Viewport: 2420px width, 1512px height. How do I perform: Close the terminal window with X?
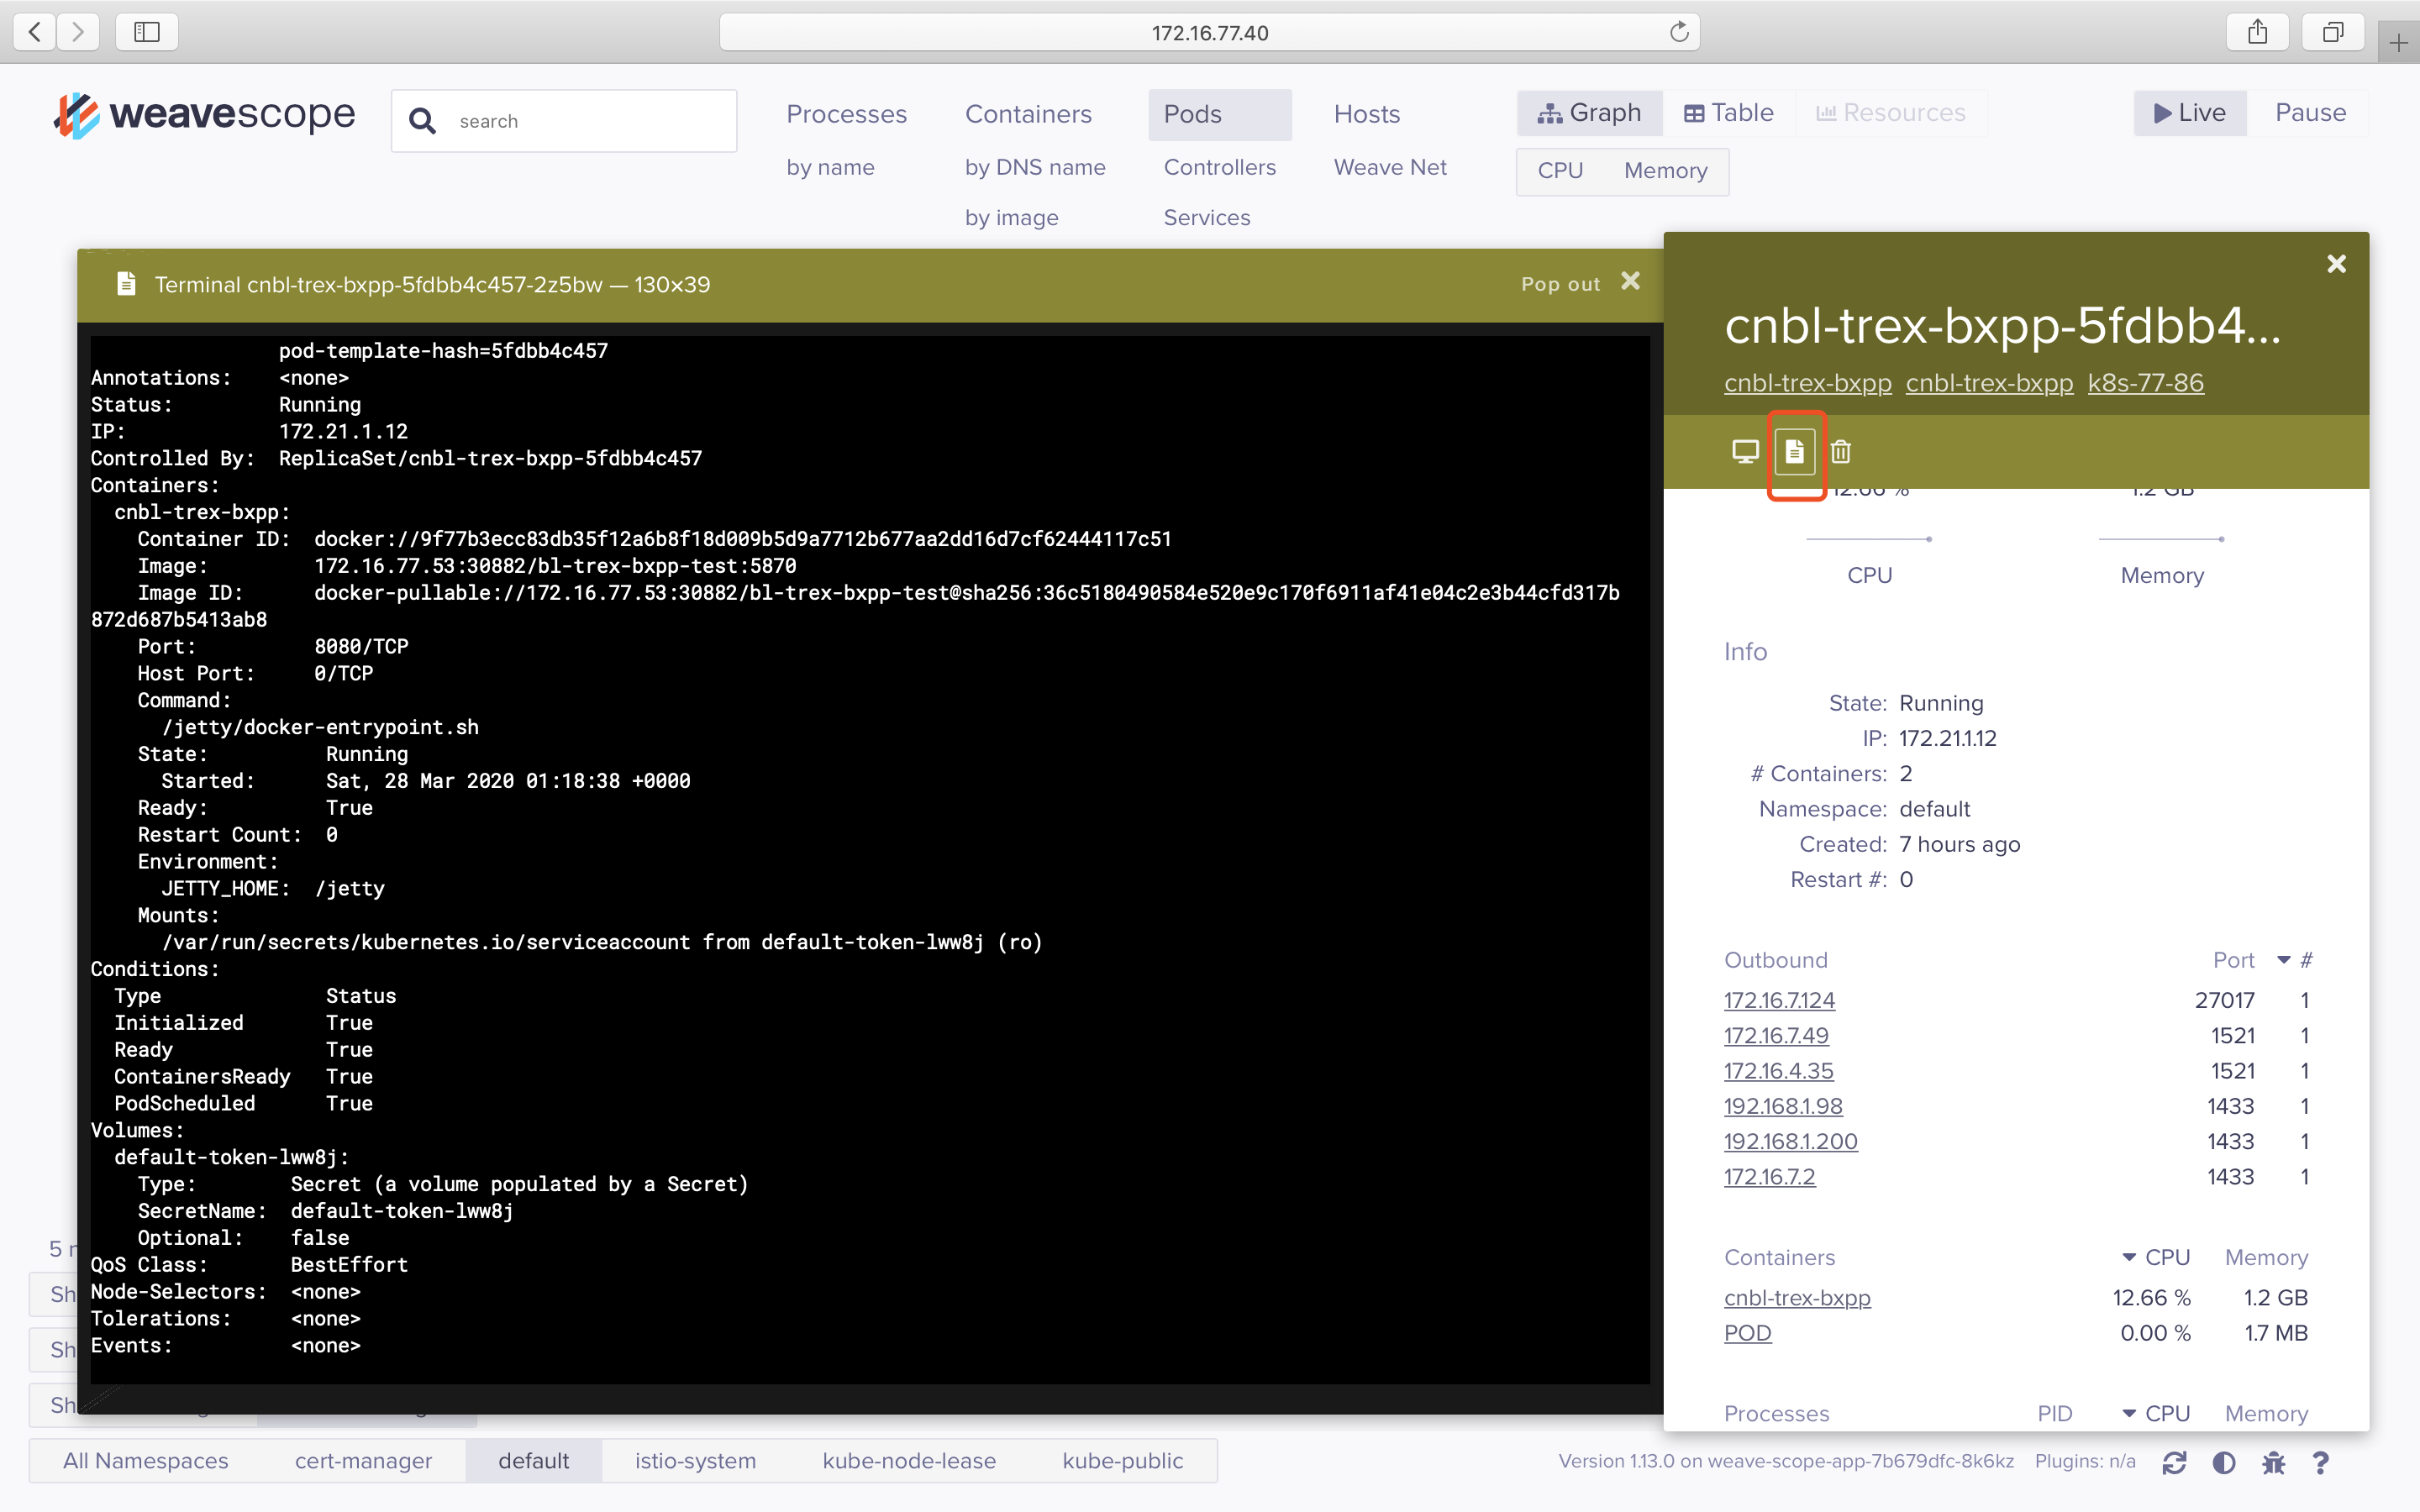coord(1630,281)
